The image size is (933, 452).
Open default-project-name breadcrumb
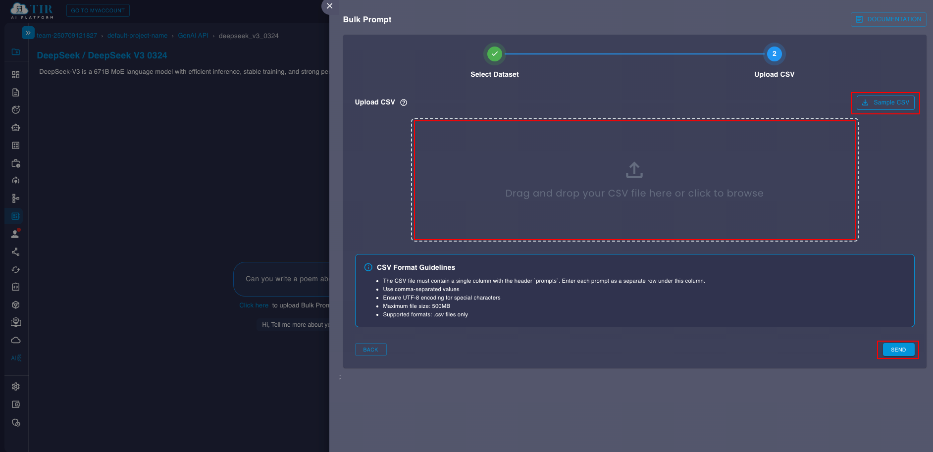pos(137,36)
